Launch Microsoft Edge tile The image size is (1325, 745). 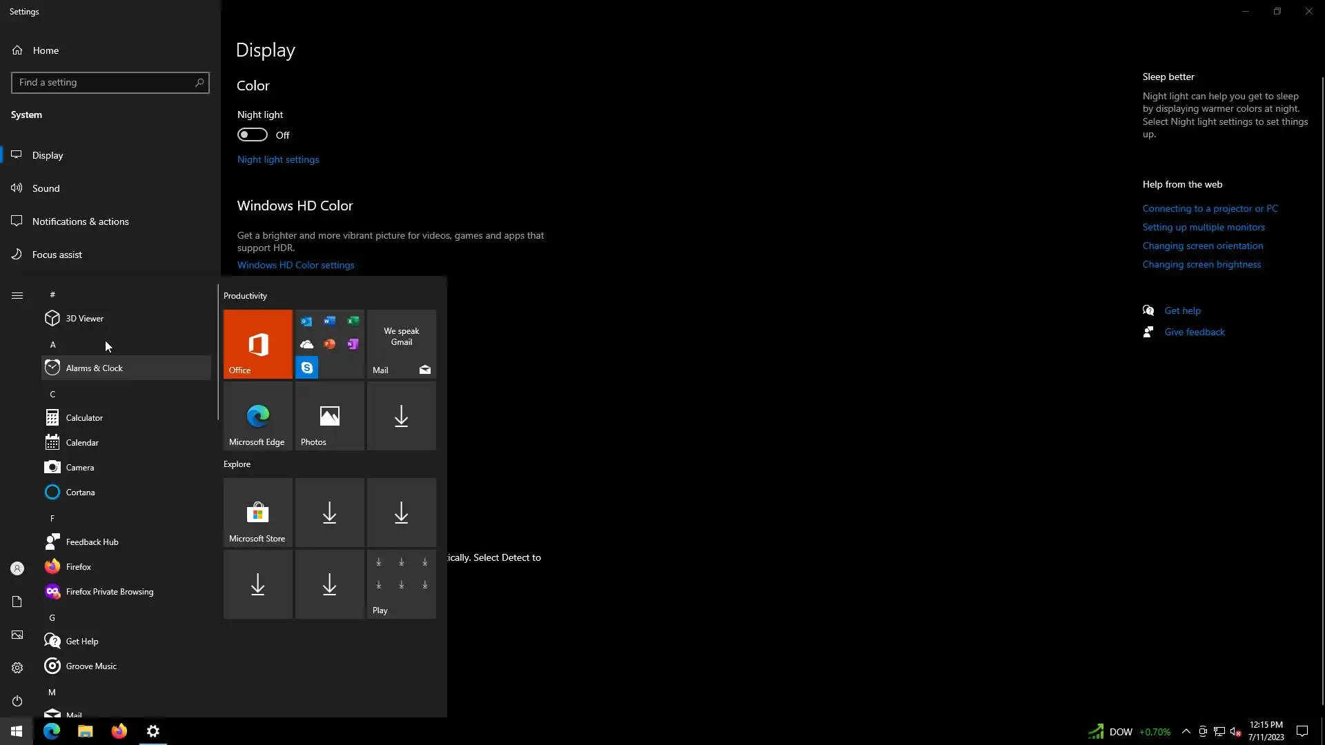point(257,416)
